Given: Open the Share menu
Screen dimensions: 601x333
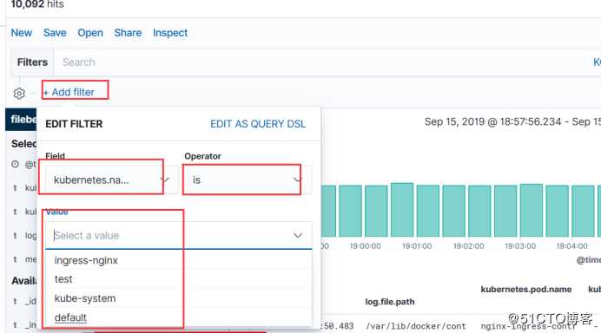Looking at the screenshot, I should pos(128,33).
